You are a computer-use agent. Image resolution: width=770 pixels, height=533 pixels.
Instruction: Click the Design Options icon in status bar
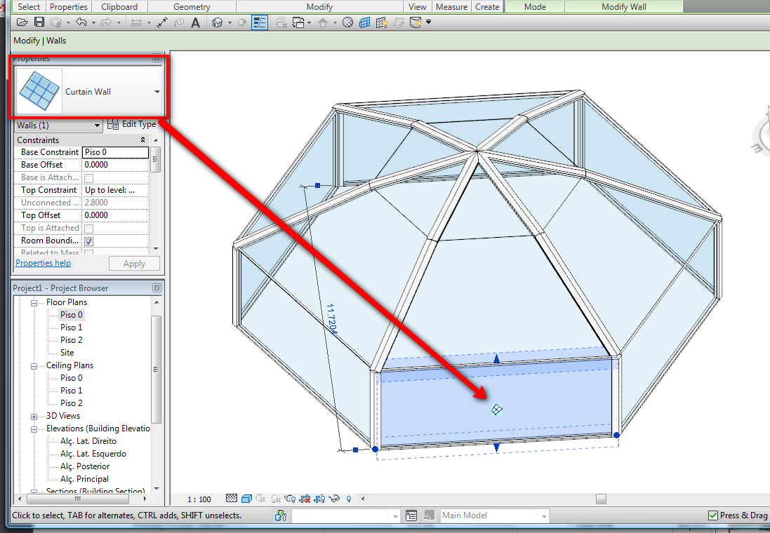tap(411, 515)
